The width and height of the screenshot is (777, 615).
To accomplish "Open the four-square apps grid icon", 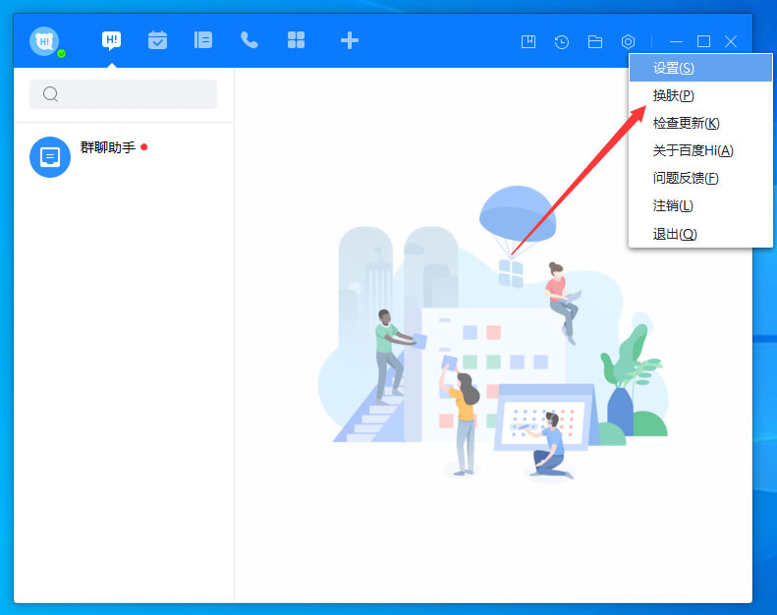I will click(x=296, y=40).
